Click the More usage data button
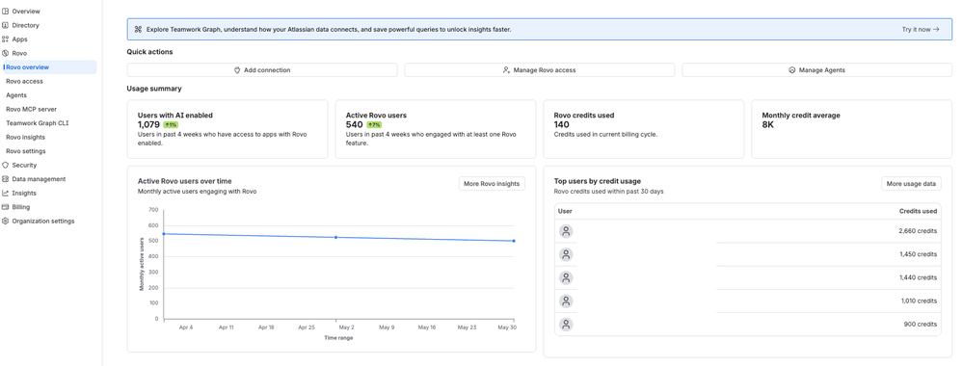 coord(911,184)
